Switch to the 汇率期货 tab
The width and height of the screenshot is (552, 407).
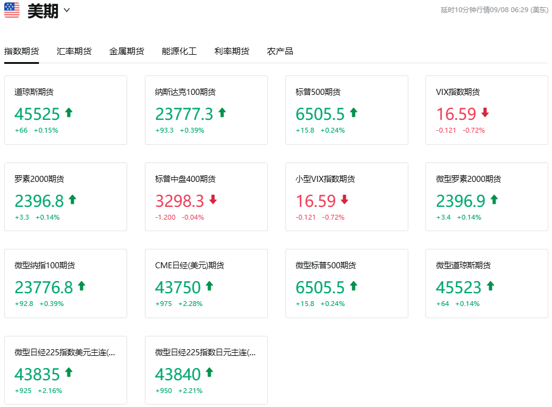click(74, 51)
